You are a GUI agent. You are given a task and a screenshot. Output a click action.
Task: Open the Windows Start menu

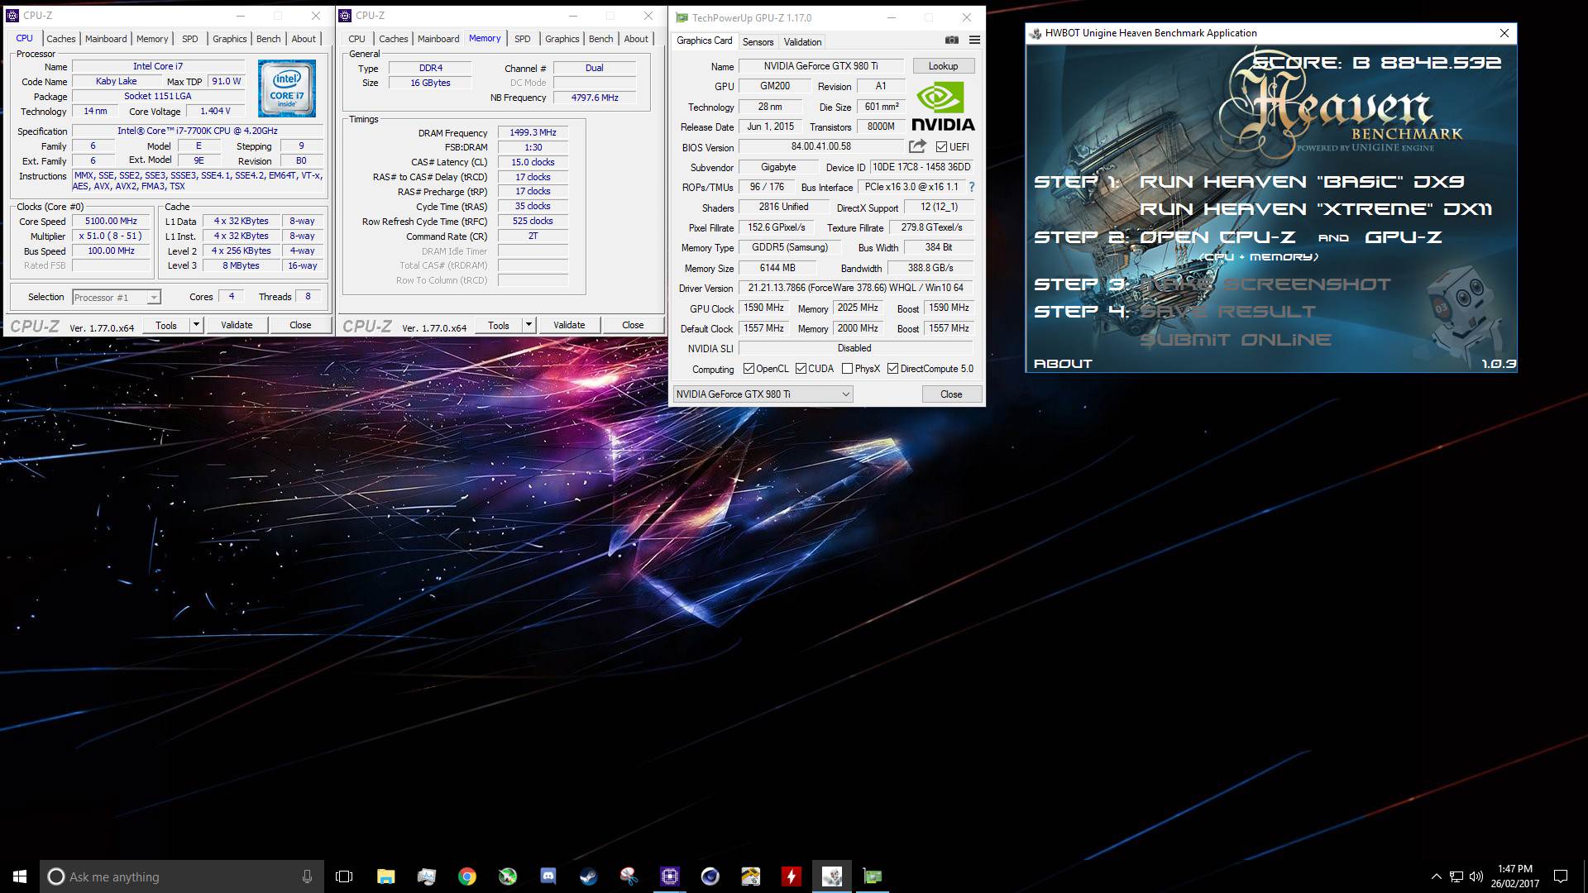[20, 876]
